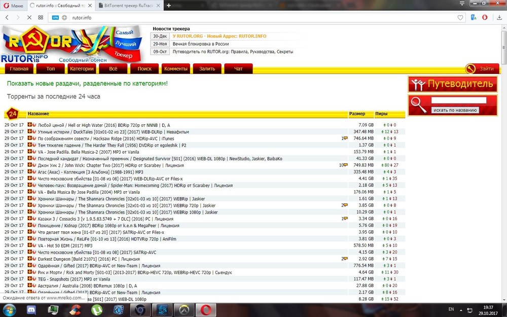This screenshot has height=317, width=507.
Task: Open comments bubble on John Wick row
Action: pyautogui.click(x=345, y=165)
